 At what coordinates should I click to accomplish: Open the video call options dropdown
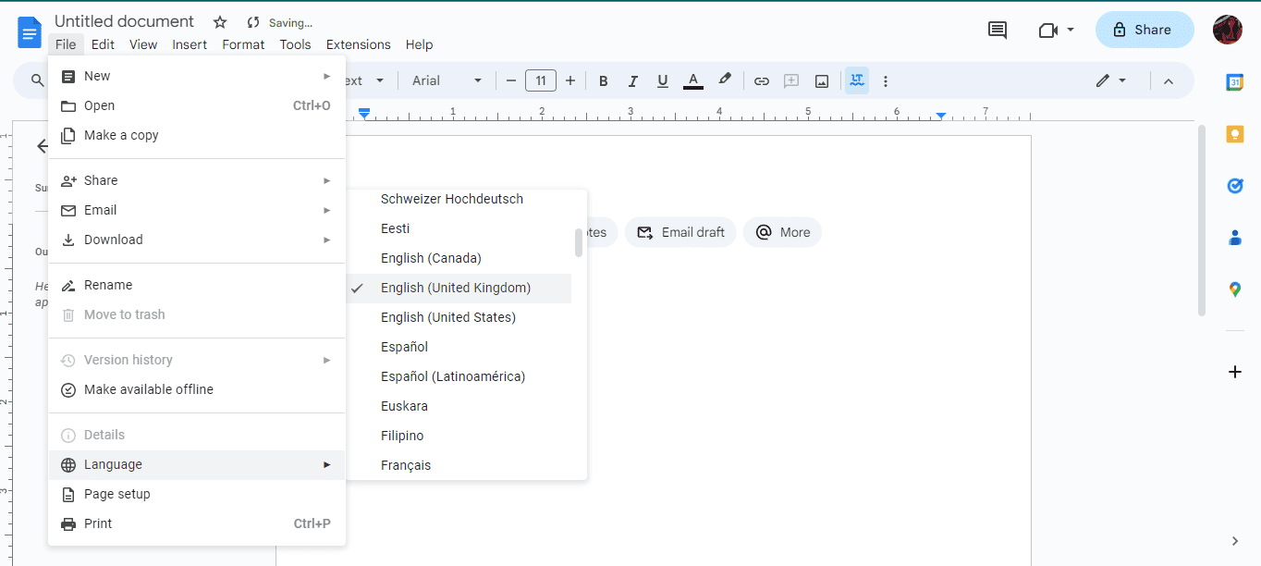(1070, 30)
